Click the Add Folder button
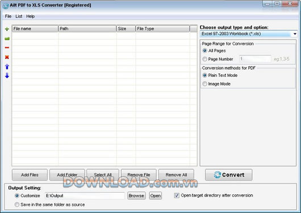301x213 pixels. (67, 175)
